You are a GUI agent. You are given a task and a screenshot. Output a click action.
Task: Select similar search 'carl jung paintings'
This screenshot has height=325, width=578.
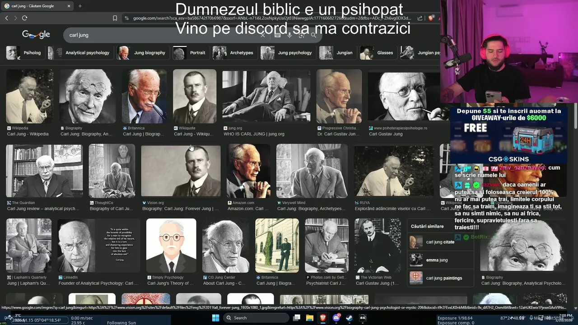(x=440, y=278)
